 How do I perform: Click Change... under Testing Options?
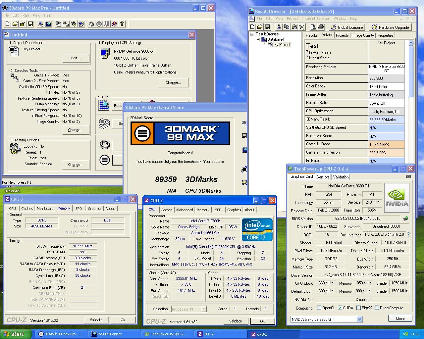(76, 165)
